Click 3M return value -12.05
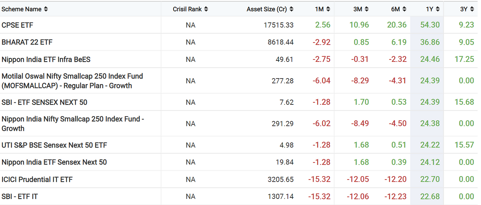 [358, 179]
